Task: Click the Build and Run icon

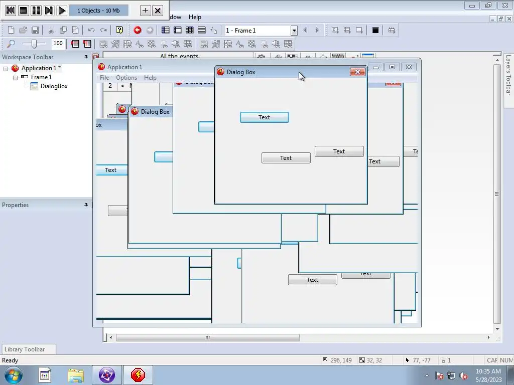Action: [x=392, y=31]
